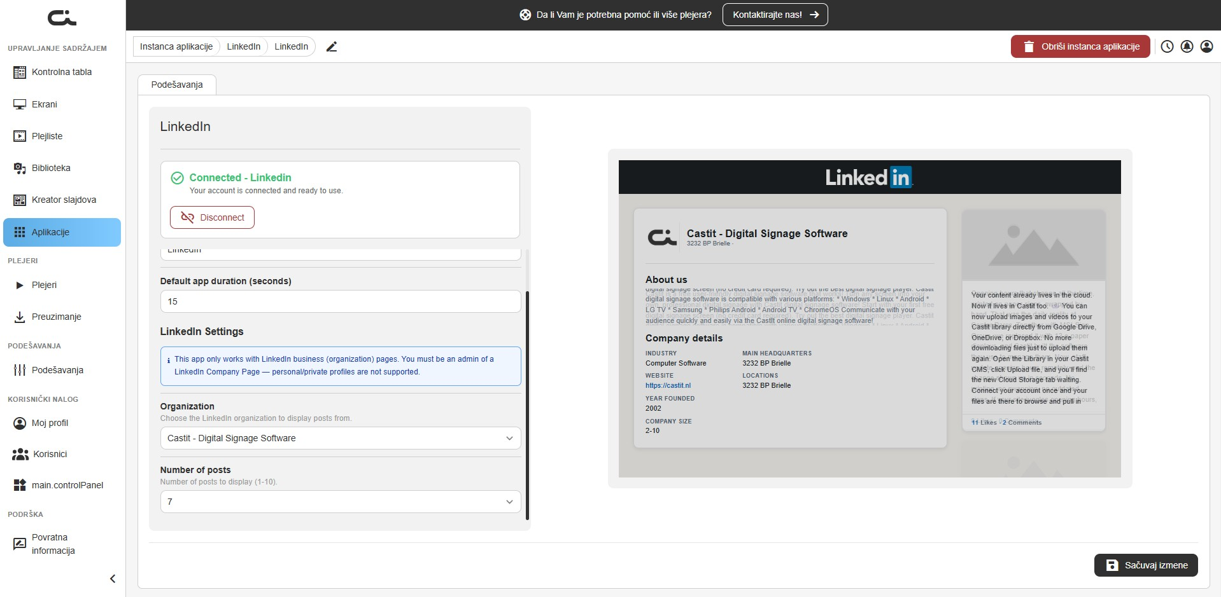
Task: Open Korisnici menu item
Action: coord(62,454)
